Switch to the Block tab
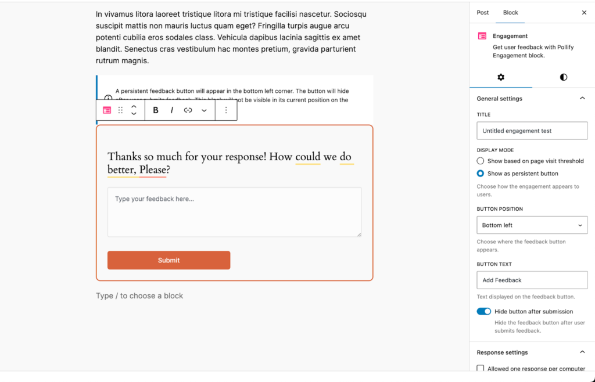This screenshot has width=595, height=382. click(511, 12)
